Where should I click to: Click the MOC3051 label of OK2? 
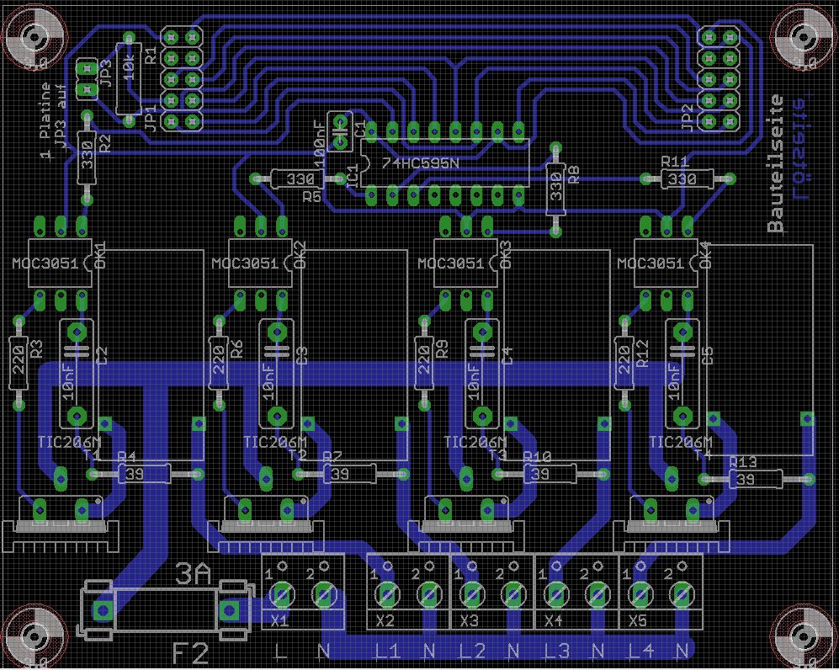tap(245, 263)
